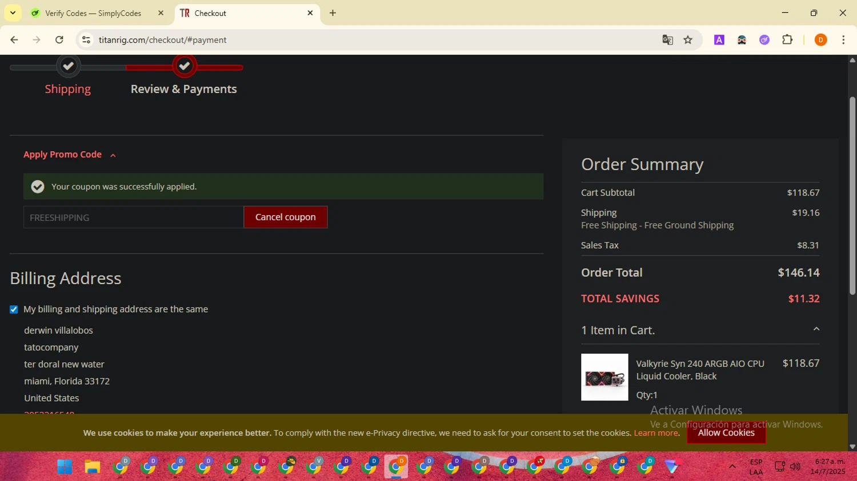
Task: Collapse the '1 Item in Cart' section
Action: tap(700, 330)
